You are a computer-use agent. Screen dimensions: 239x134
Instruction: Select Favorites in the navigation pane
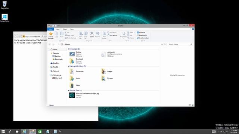point(55,53)
